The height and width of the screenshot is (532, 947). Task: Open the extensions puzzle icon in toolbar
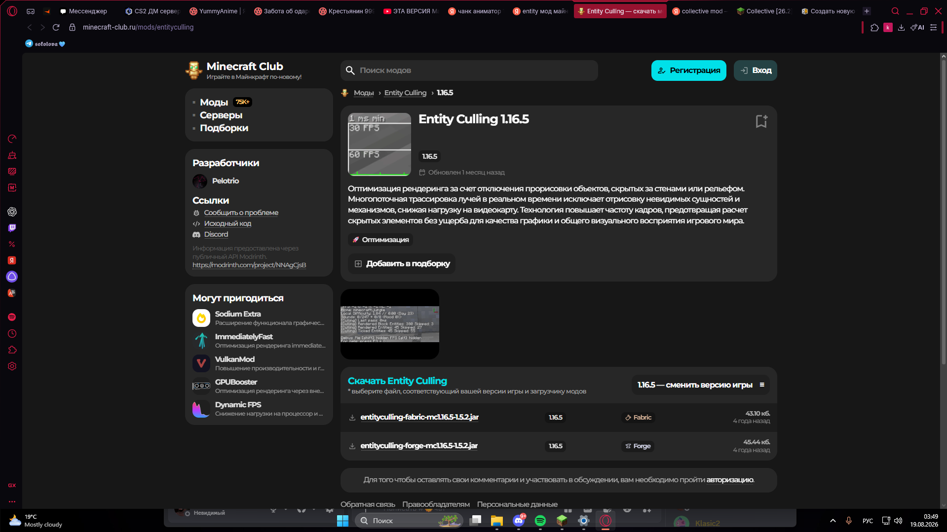tap(874, 28)
